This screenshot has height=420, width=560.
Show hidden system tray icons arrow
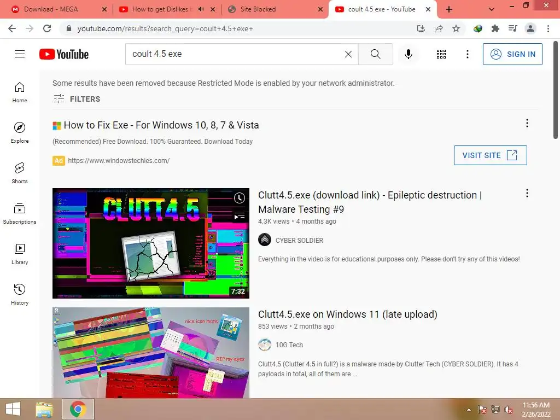click(469, 410)
